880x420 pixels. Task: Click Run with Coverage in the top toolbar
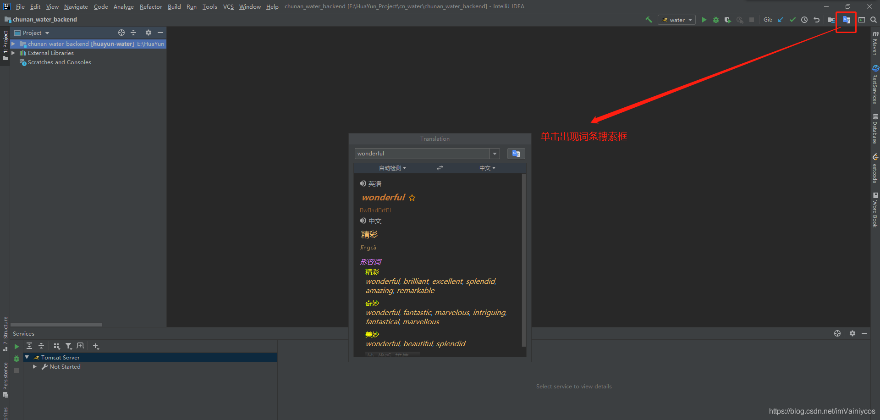point(728,20)
